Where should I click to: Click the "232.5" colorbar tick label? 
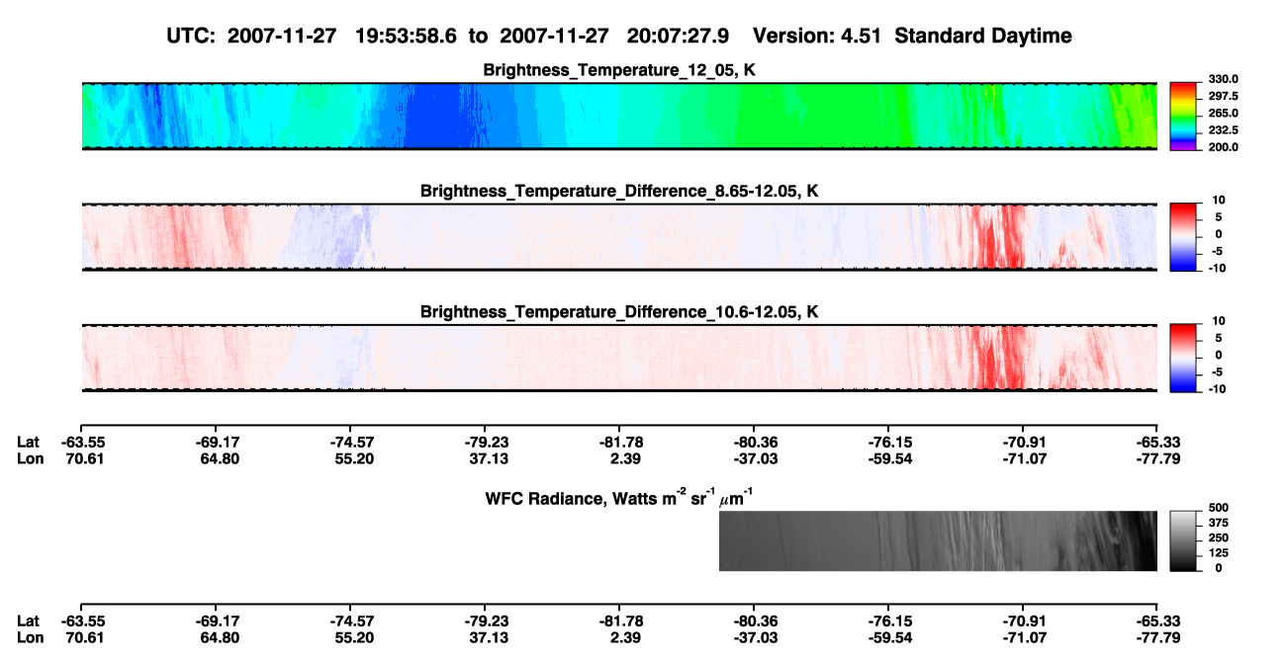click(1223, 129)
